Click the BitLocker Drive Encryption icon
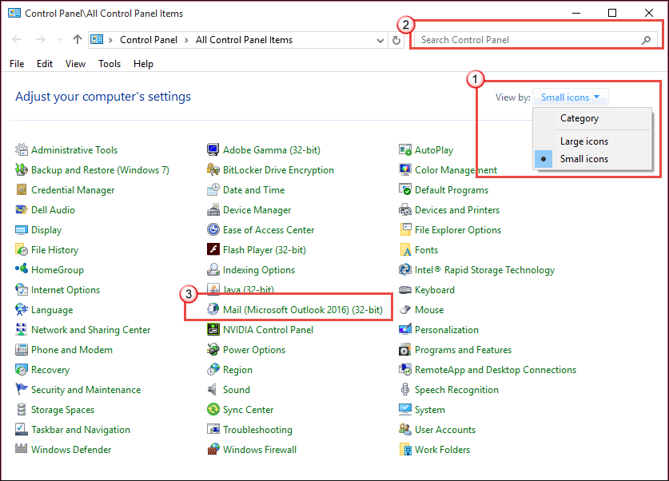This screenshot has height=481, width=669. point(213,170)
